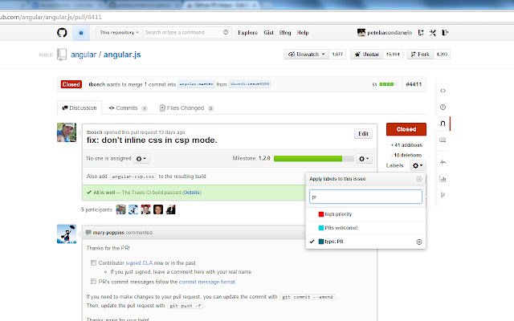Open search help icon in command bar

[x=226, y=32]
